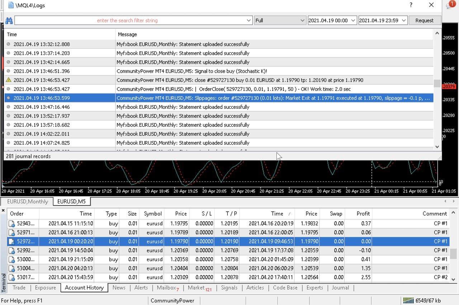
Task: Click the log Time column header
Action: [x=60, y=34]
